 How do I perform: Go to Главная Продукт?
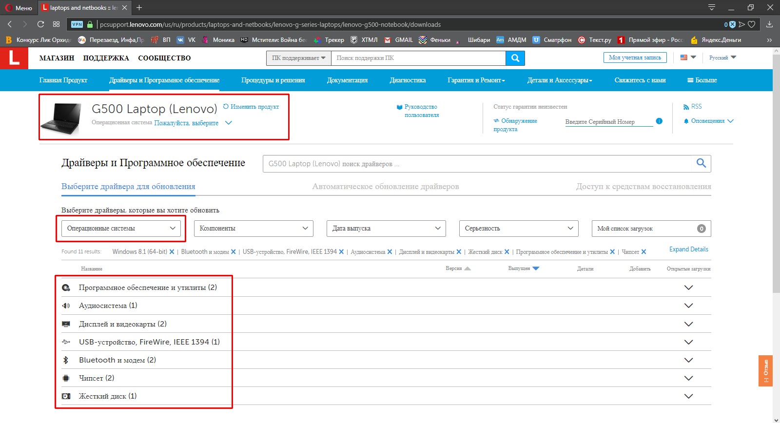(63, 80)
